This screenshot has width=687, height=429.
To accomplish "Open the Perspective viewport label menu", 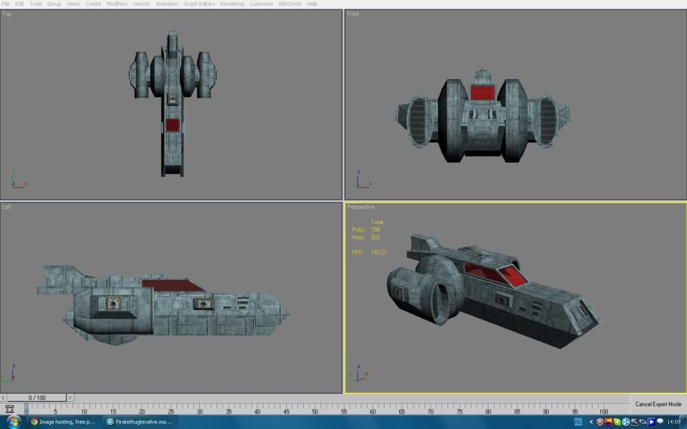I will click(361, 207).
